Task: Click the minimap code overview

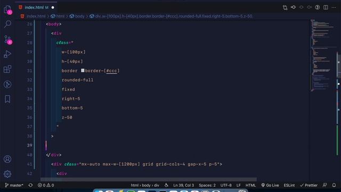Action: (x=323, y=55)
